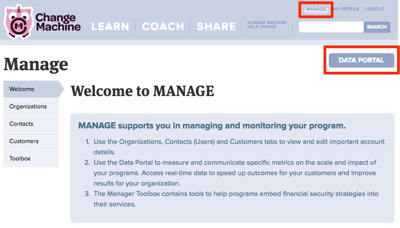Click the LOGOUT link
400x228 pixels.
(x=374, y=9)
